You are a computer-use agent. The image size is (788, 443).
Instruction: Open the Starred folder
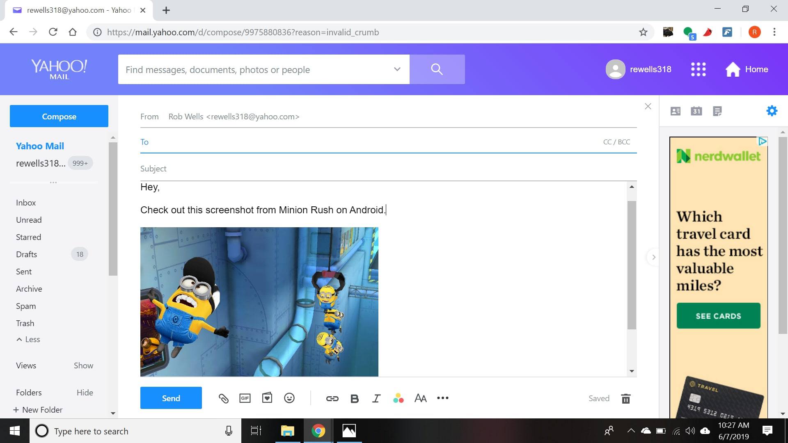point(28,237)
